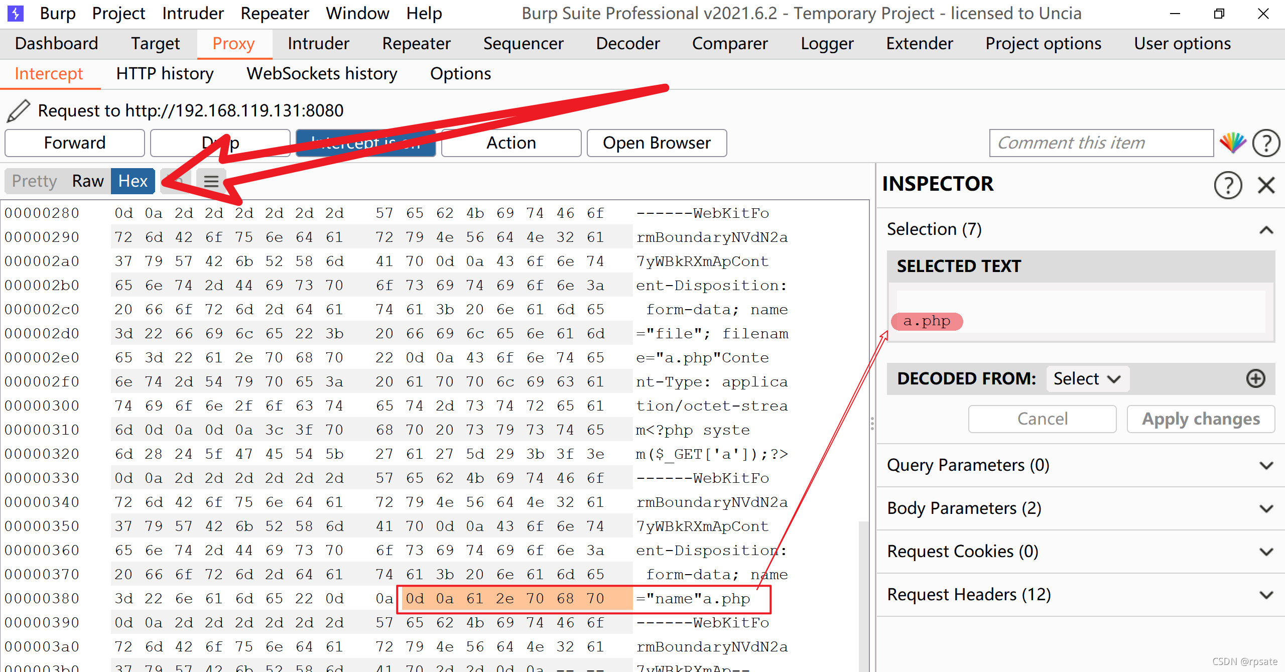
Task: Toggle the Intercept is on button
Action: point(366,144)
